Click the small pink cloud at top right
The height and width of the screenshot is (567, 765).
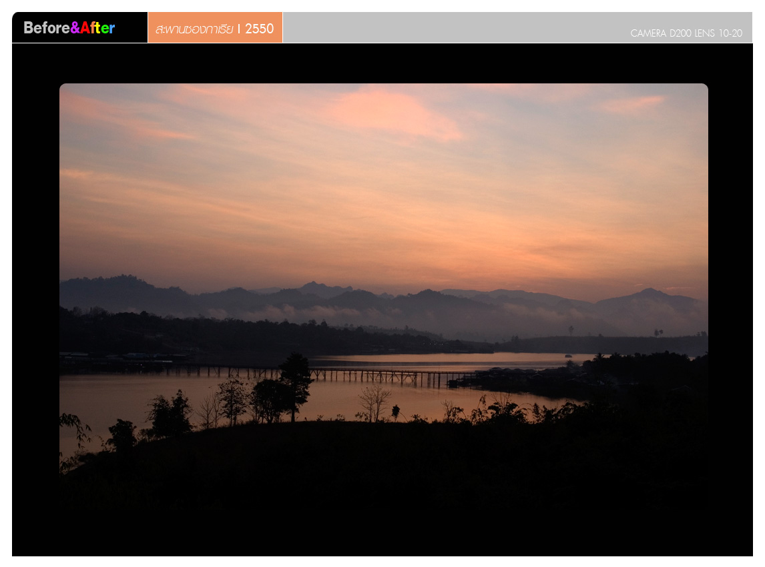(x=631, y=103)
